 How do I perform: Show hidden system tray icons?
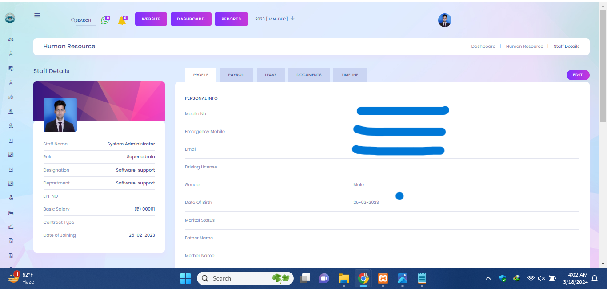[488, 278]
